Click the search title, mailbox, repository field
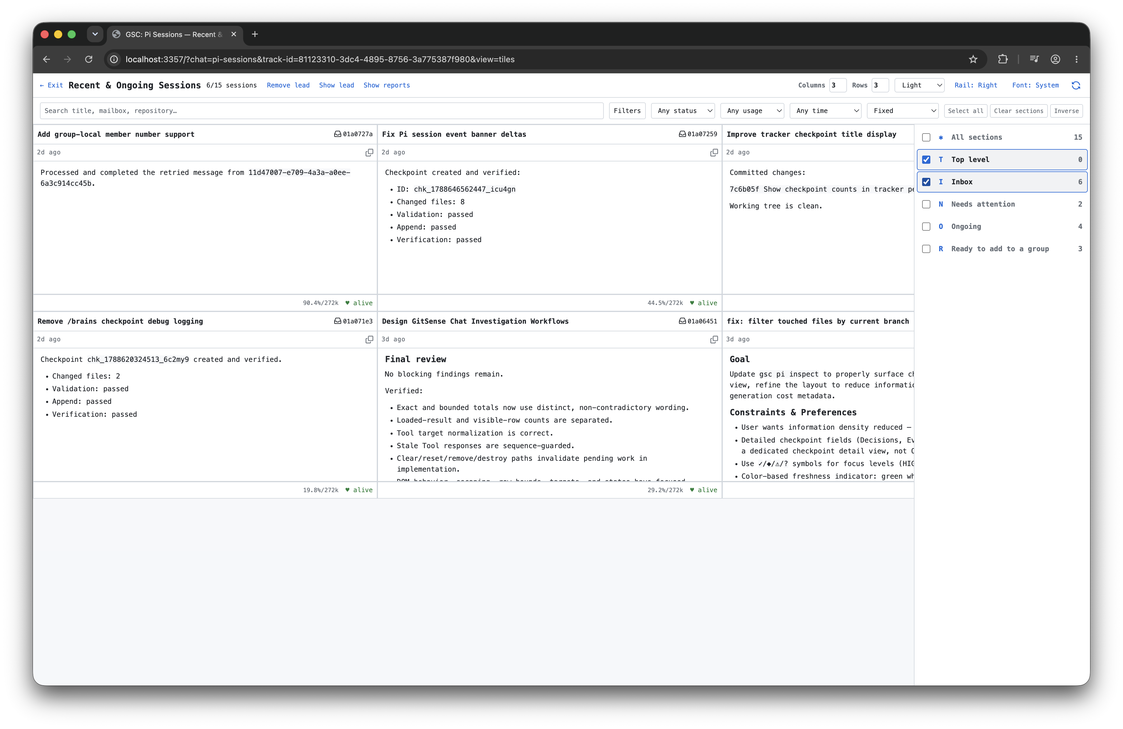This screenshot has width=1123, height=729. (x=321, y=111)
